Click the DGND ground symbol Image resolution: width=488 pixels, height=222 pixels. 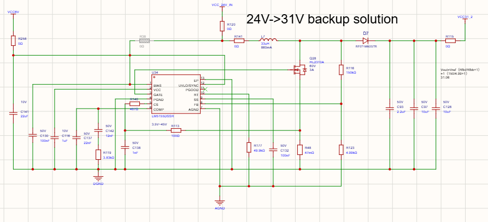point(98,178)
